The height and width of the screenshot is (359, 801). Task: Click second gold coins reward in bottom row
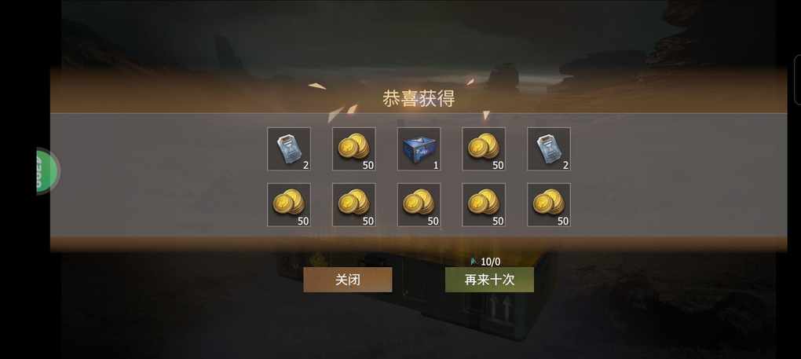(x=354, y=205)
